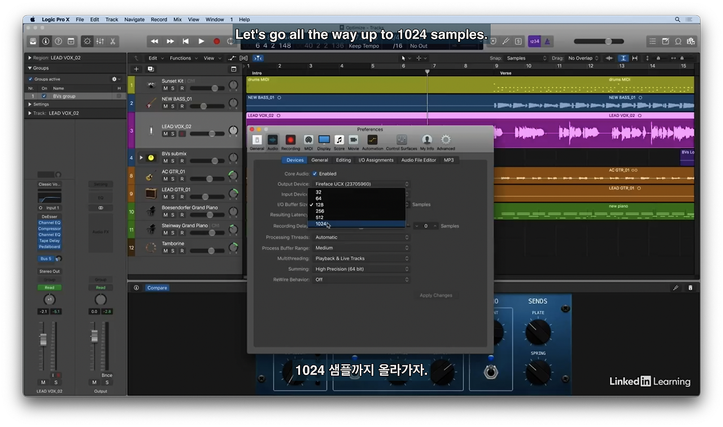Open the Mixer button in control bar
This screenshot has height=427, width=723.
[100, 41]
